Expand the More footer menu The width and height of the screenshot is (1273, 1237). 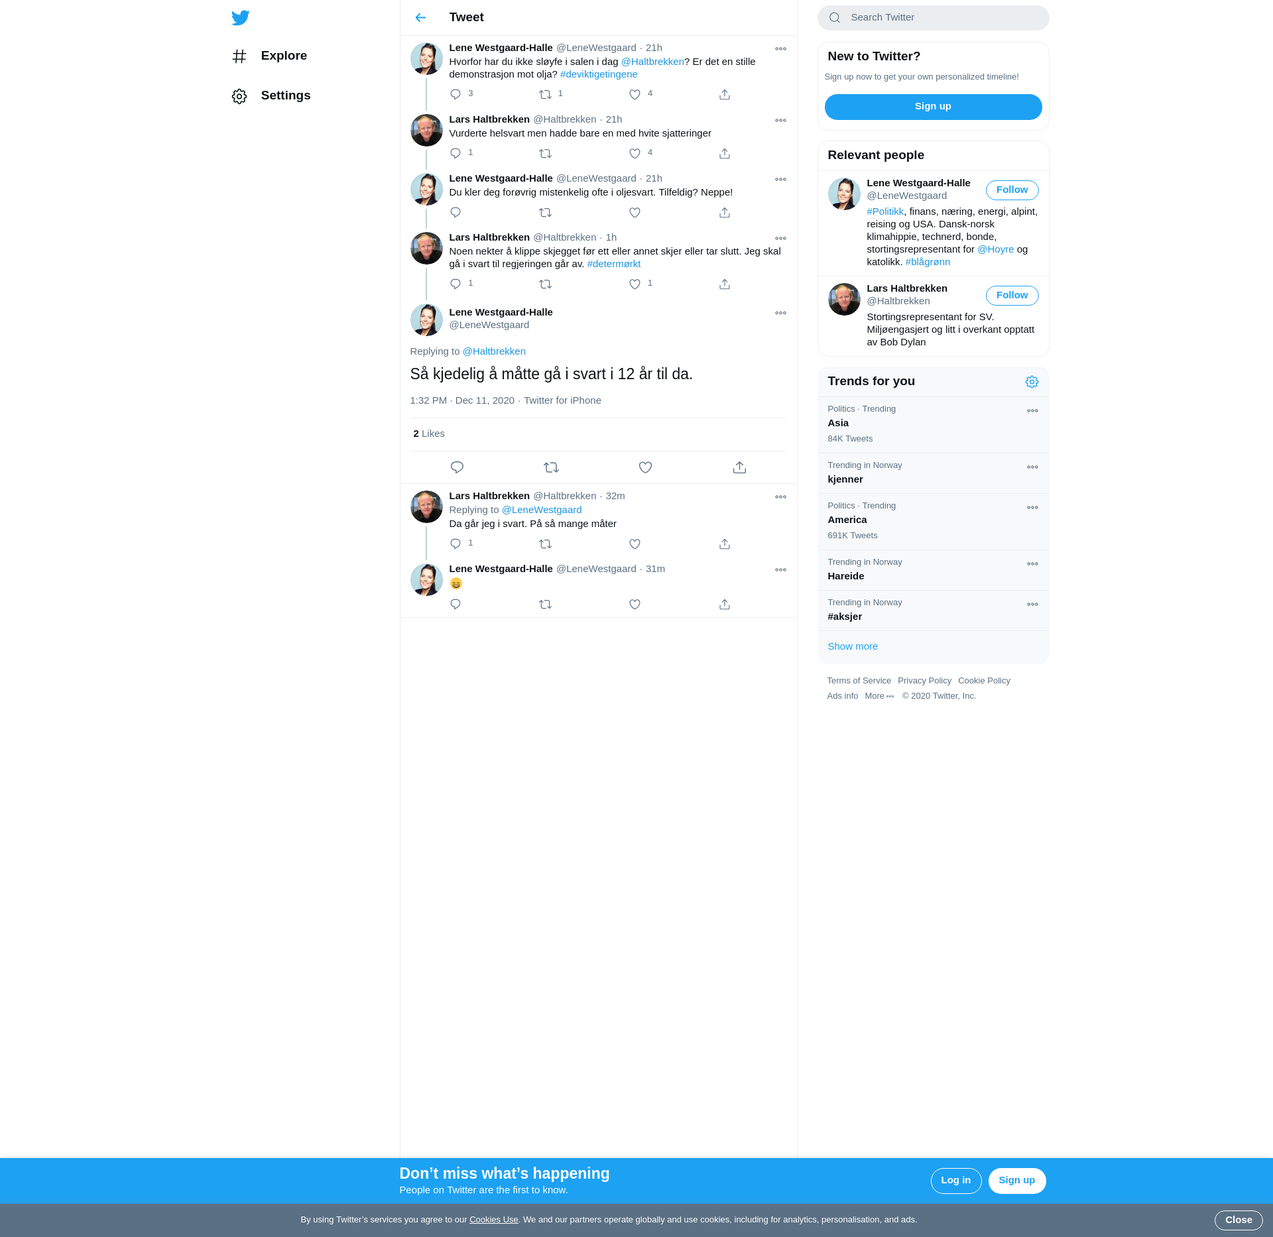pyautogui.click(x=879, y=696)
